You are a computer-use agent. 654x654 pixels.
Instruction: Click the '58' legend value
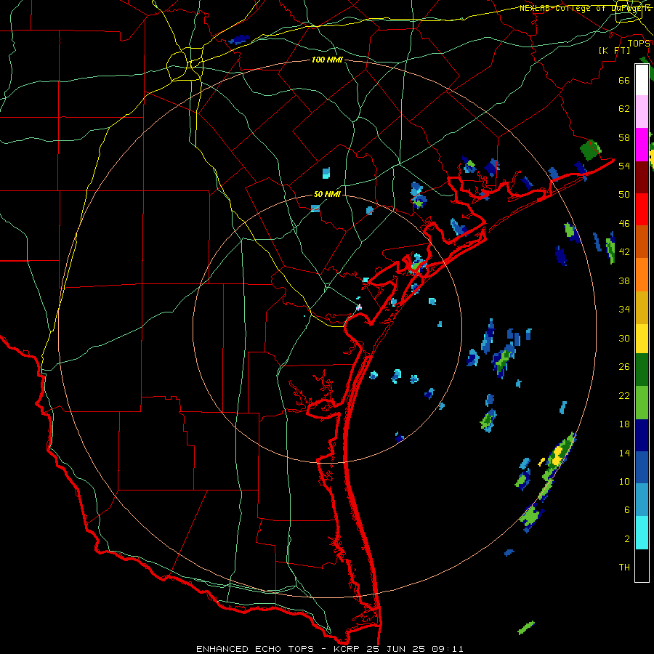point(624,137)
